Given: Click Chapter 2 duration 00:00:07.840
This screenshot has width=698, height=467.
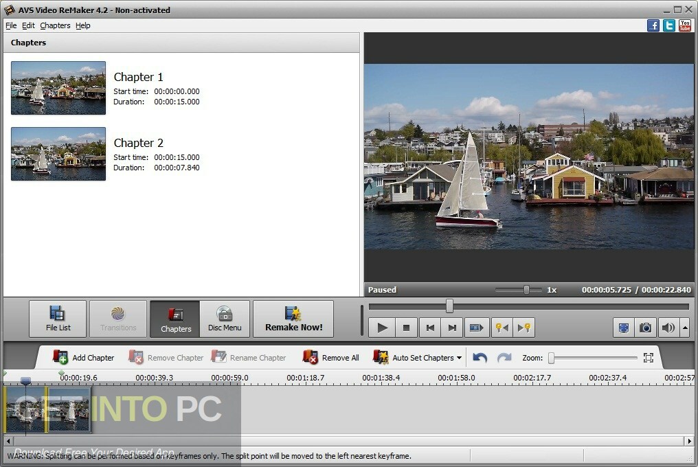Looking at the screenshot, I should point(177,168).
